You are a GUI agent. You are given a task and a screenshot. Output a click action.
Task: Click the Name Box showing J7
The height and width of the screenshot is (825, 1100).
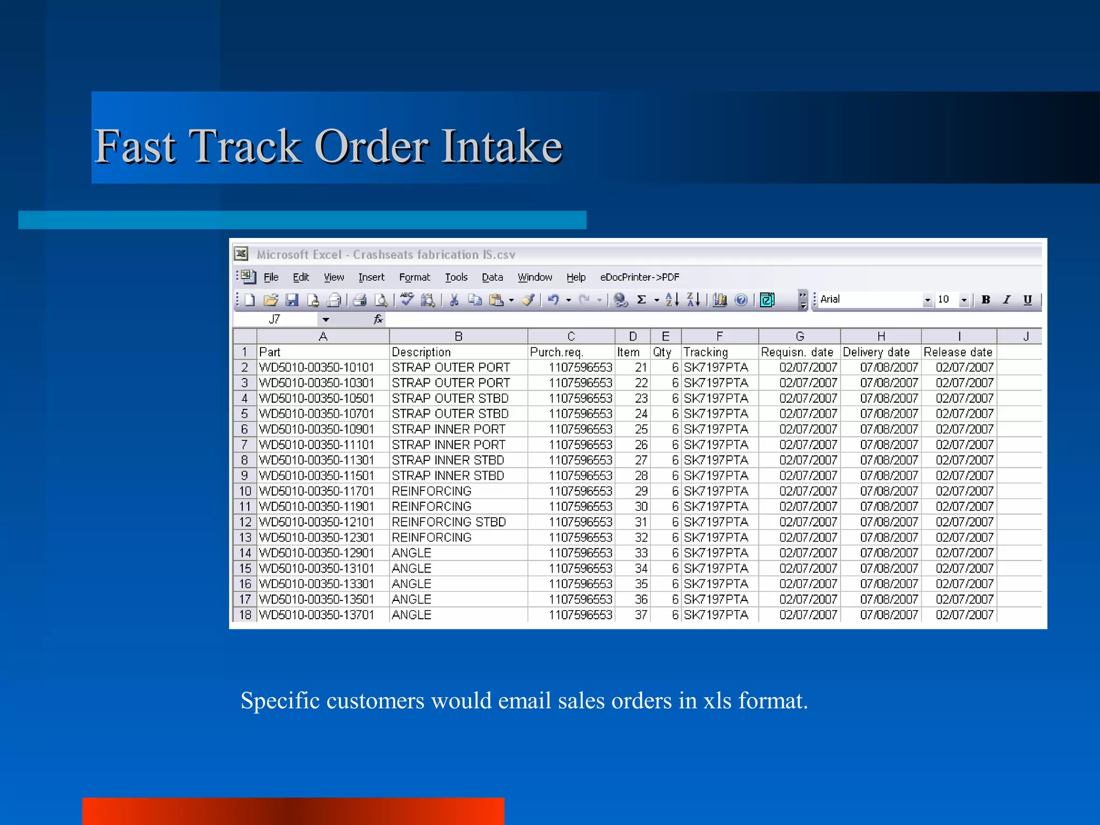(x=275, y=320)
